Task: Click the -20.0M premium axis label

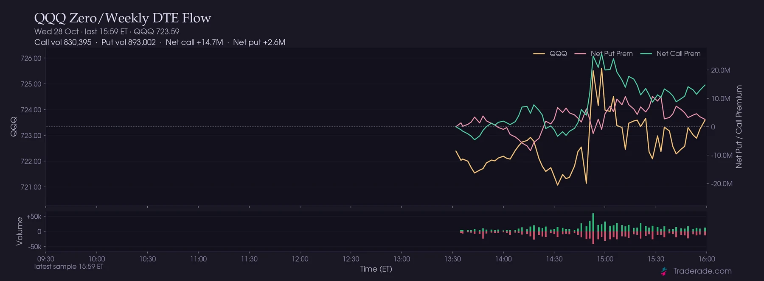Action: (722, 184)
